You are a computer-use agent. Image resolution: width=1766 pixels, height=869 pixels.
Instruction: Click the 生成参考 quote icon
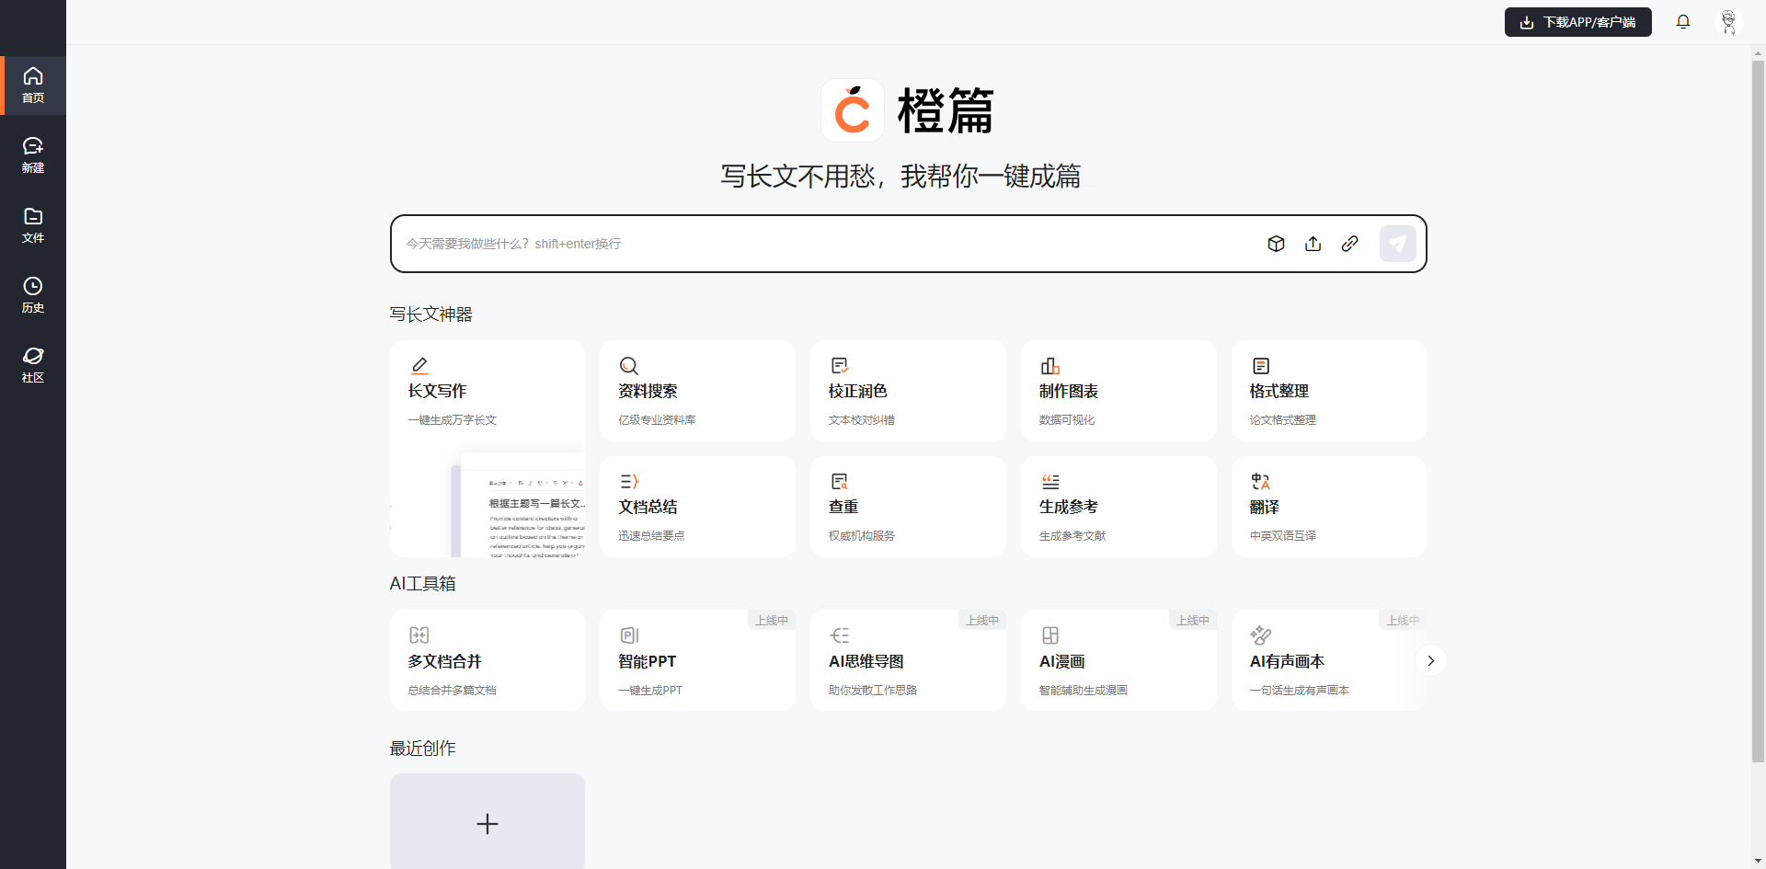[1050, 481]
